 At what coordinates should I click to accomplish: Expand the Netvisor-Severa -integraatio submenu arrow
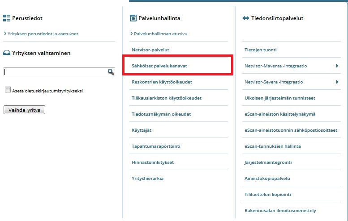click(336, 82)
